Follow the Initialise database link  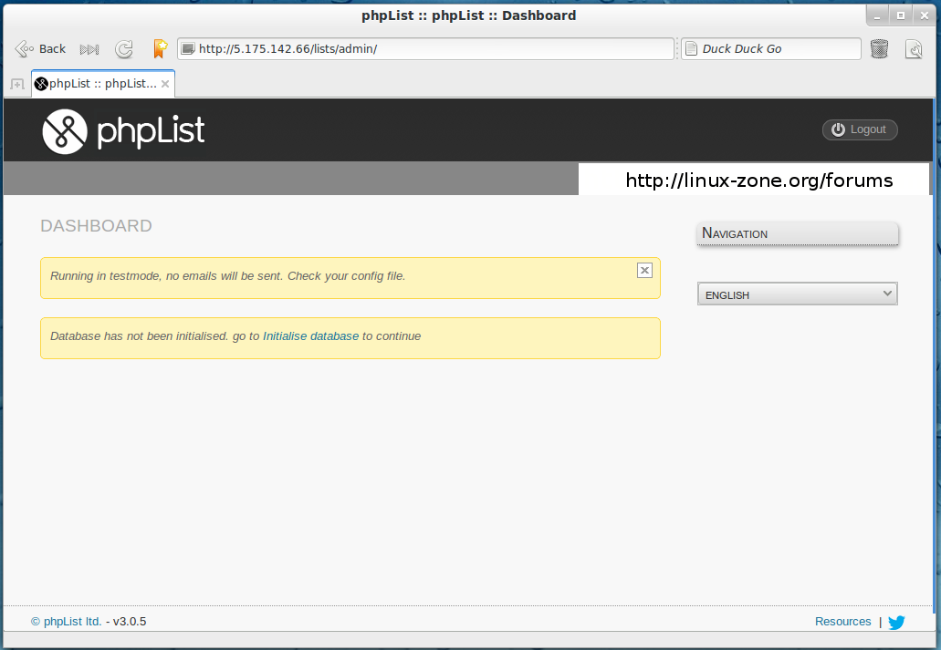point(310,336)
